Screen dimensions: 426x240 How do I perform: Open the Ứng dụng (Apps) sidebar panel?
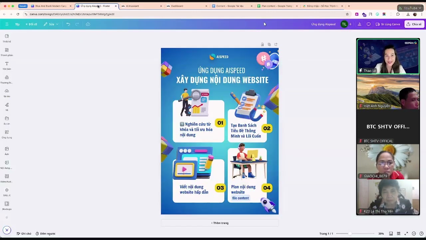(7, 134)
